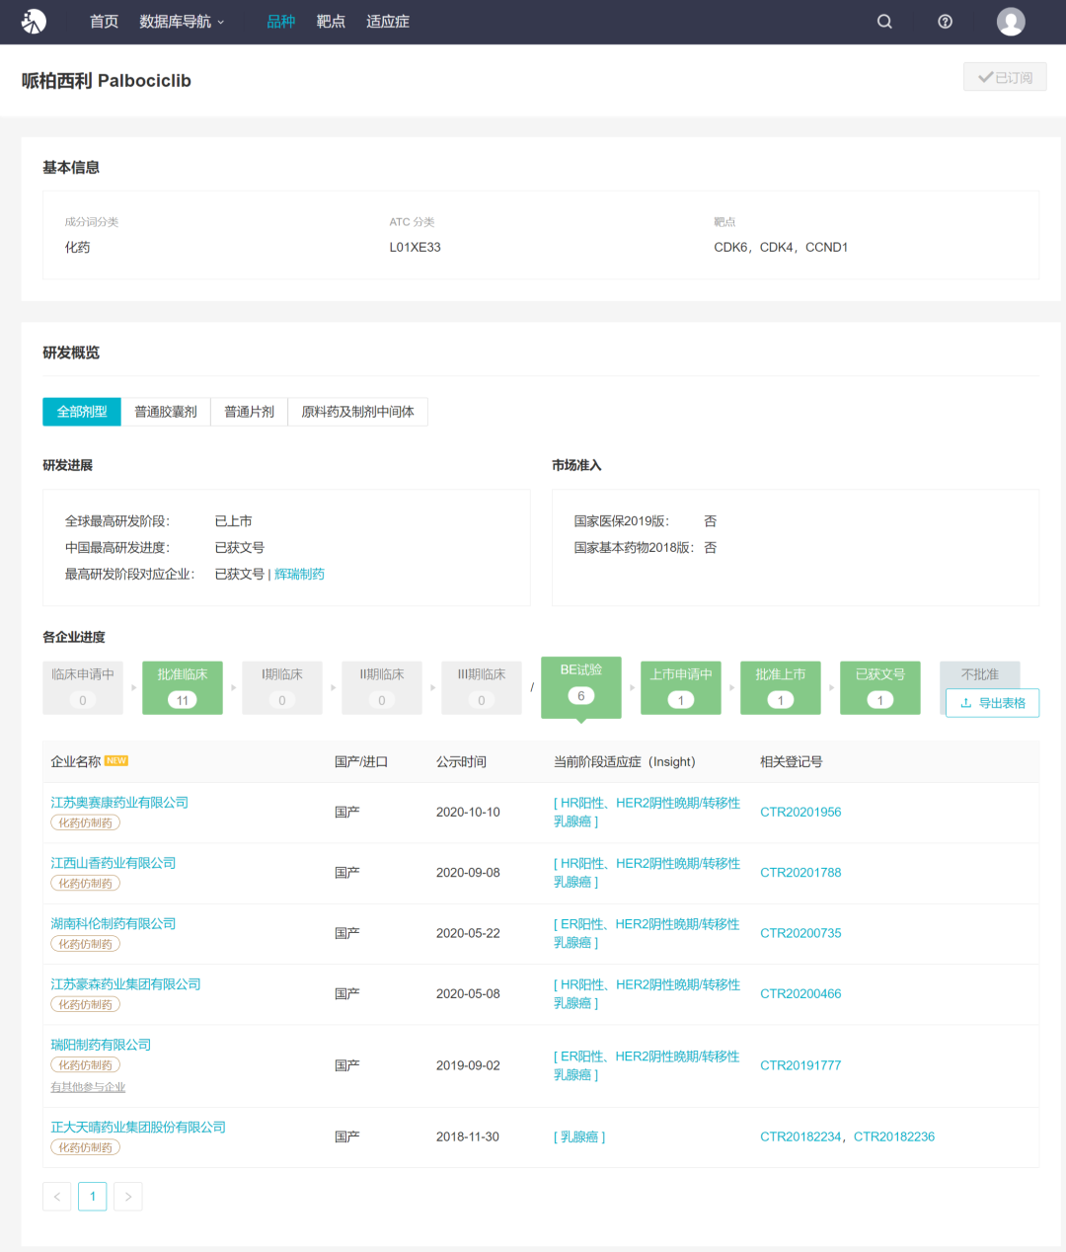This screenshot has width=1066, height=1252.
Task: Open 湖南科伦制药有限公司 company link
Action: [x=114, y=923]
